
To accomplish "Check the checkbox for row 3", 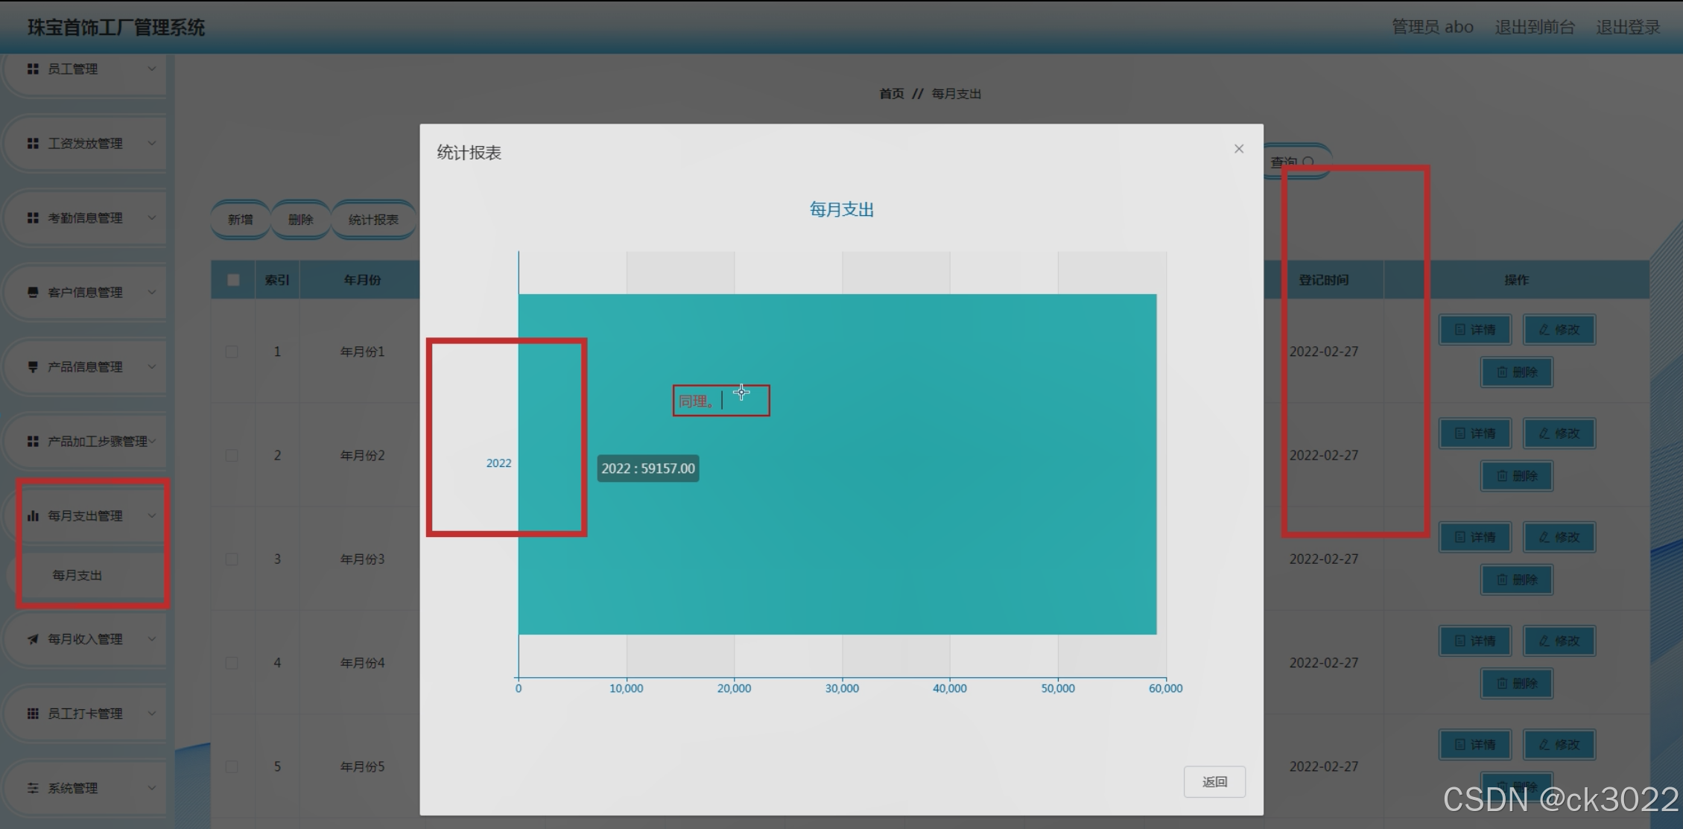I will (x=232, y=559).
